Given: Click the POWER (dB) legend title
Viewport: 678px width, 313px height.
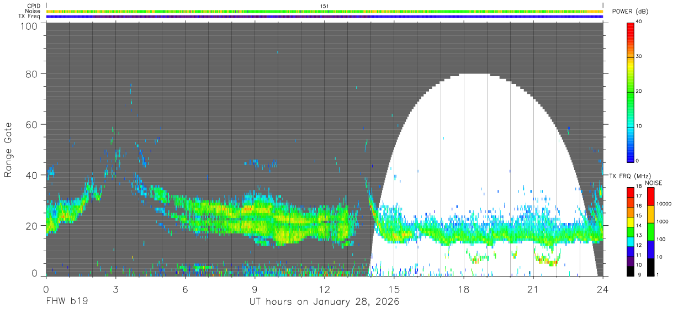Looking at the screenshot, I should (x=631, y=12).
